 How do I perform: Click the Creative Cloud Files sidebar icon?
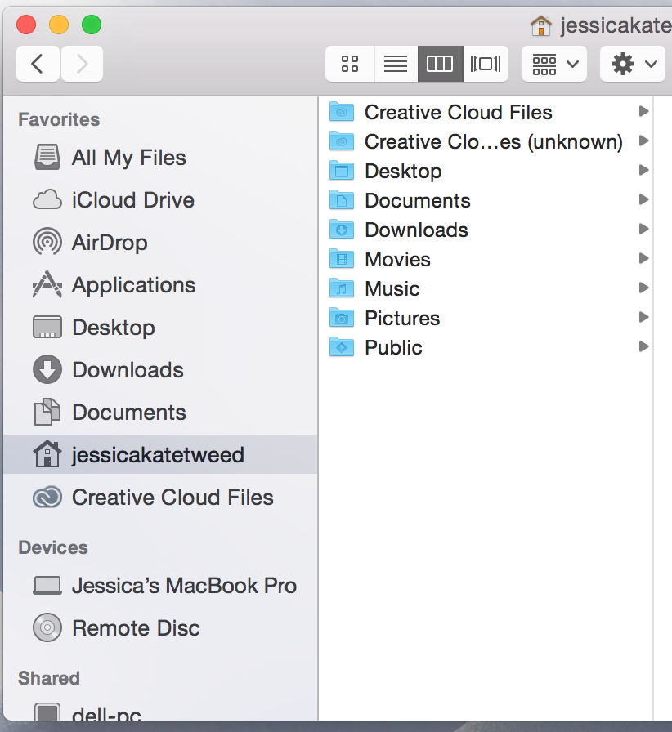(x=47, y=497)
